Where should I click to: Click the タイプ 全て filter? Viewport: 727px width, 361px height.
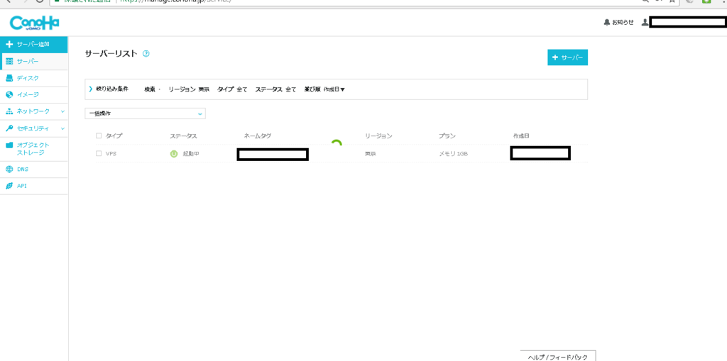(x=232, y=89)
